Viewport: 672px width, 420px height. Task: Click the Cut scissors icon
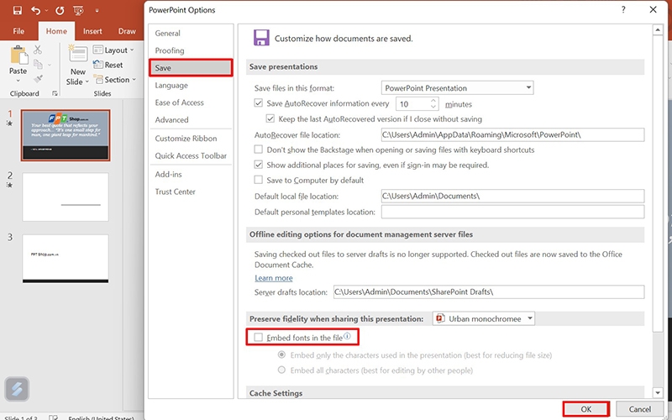click(x=38, y=50)
